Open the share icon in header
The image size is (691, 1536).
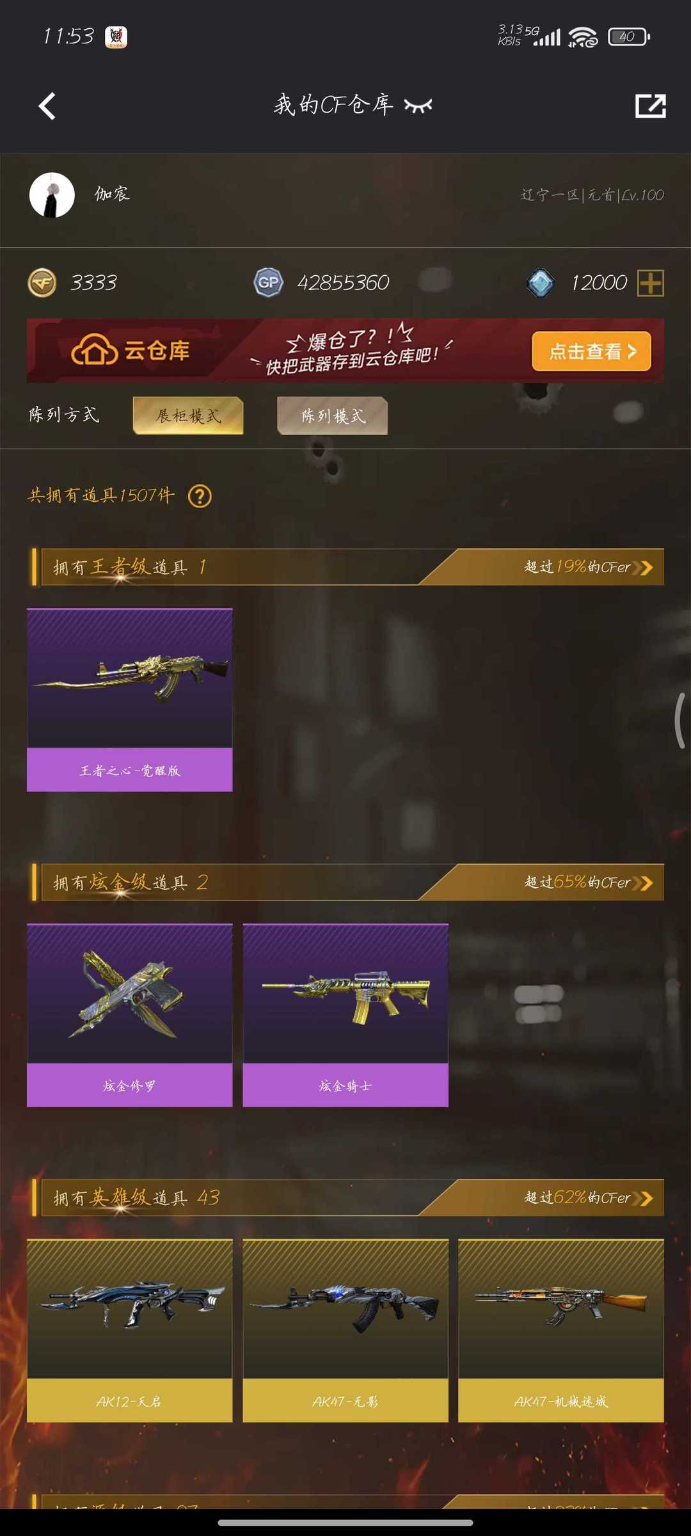pyautogui.click(x=650, y=106)
